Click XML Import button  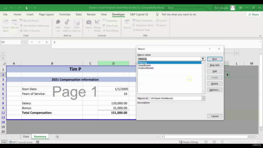[x=161, y=21]
